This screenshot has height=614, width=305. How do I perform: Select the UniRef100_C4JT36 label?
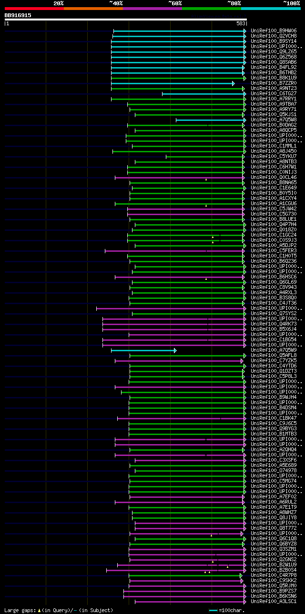[273, 303]
